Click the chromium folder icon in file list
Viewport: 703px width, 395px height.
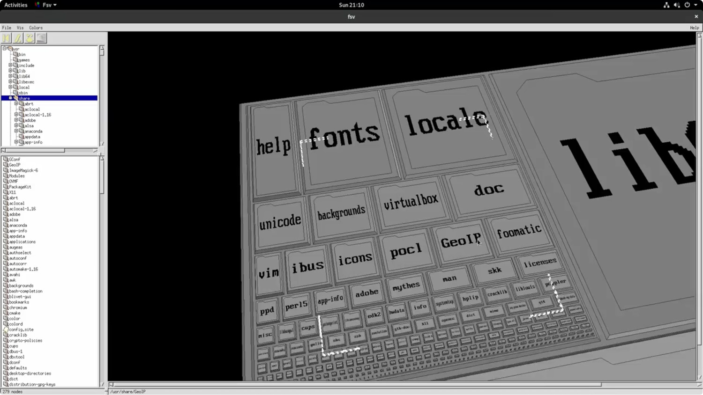pos(6,307)
